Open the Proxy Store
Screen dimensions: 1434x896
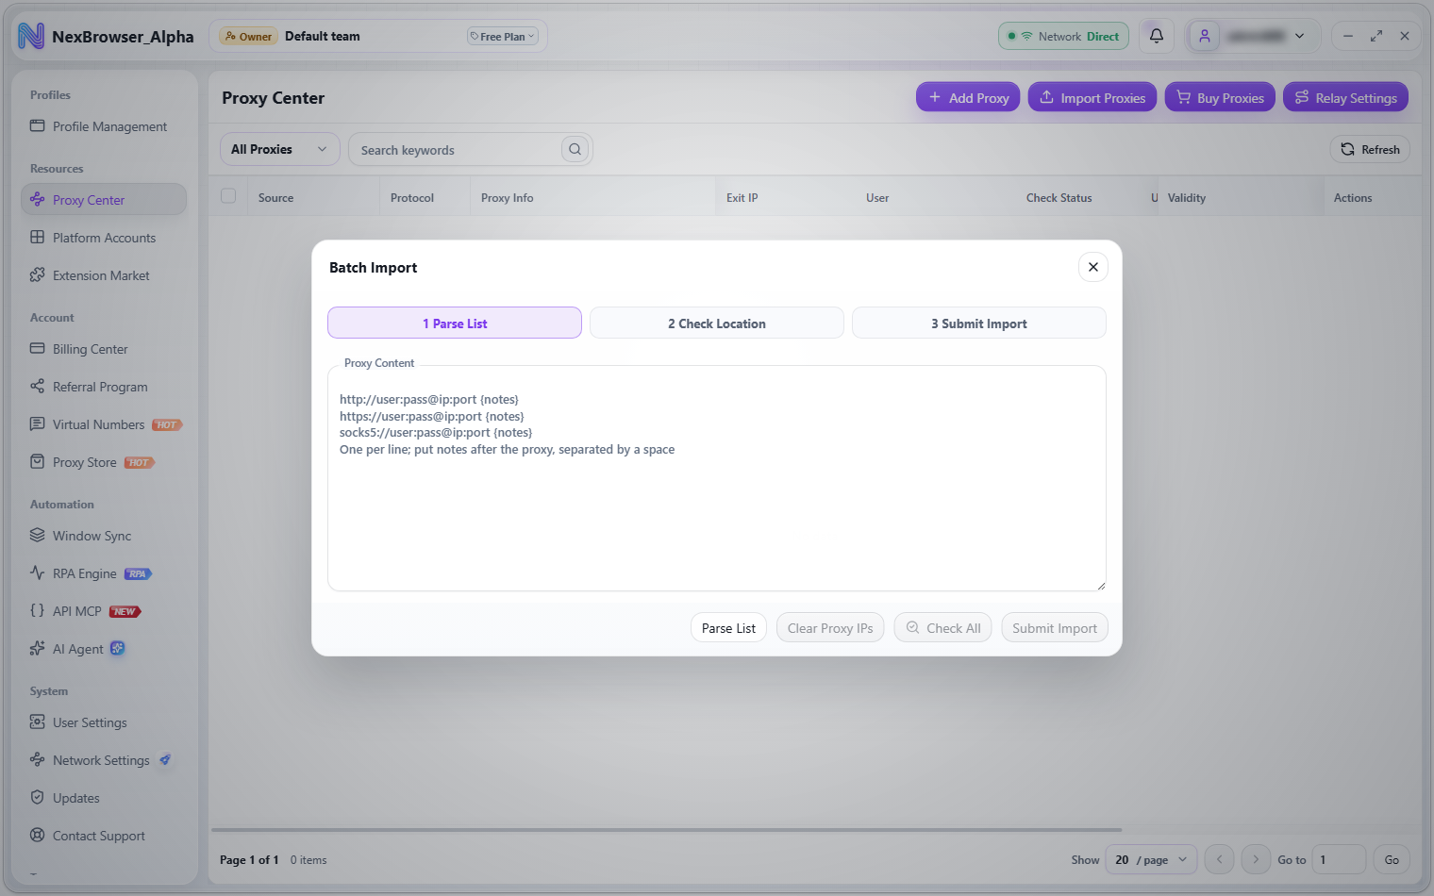104,462
